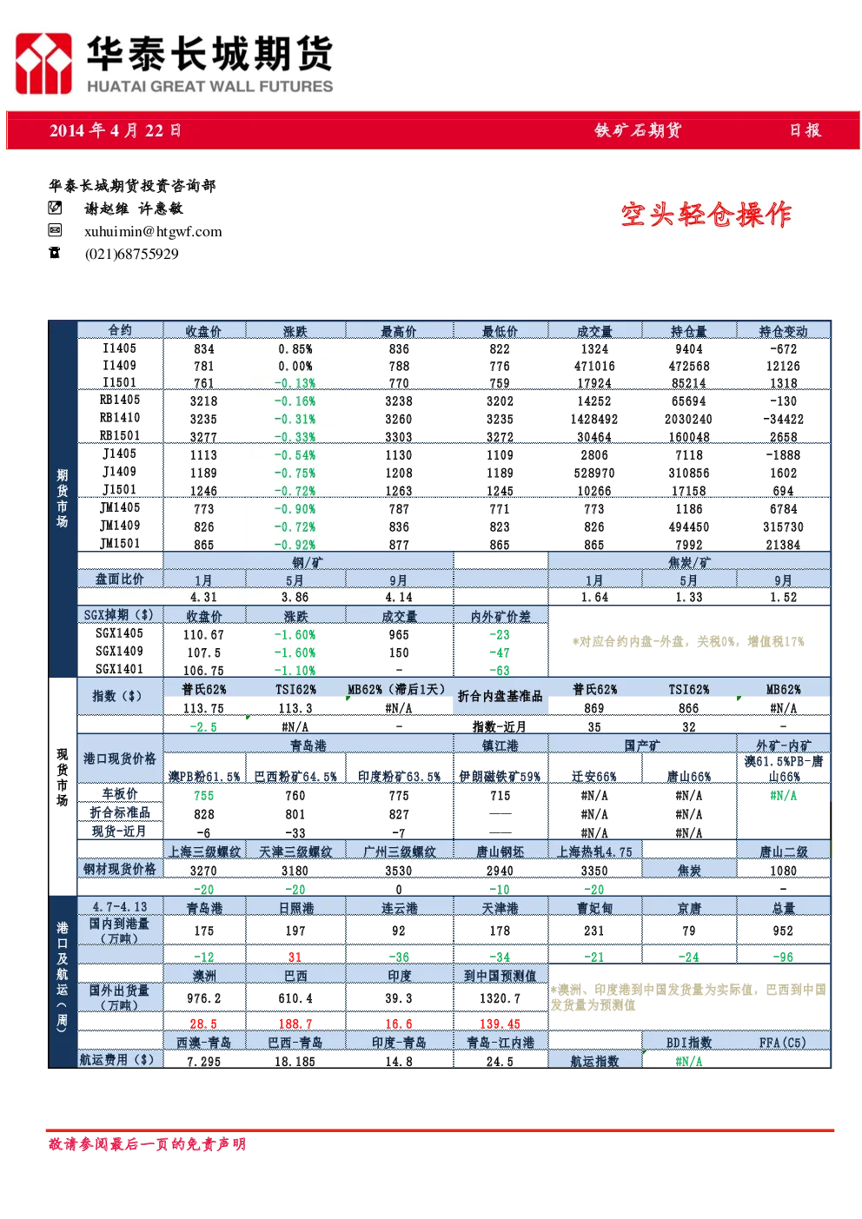Screen dimensions: 862x1219
Task: Click contract row I1405
Action: tap(119, 348)
